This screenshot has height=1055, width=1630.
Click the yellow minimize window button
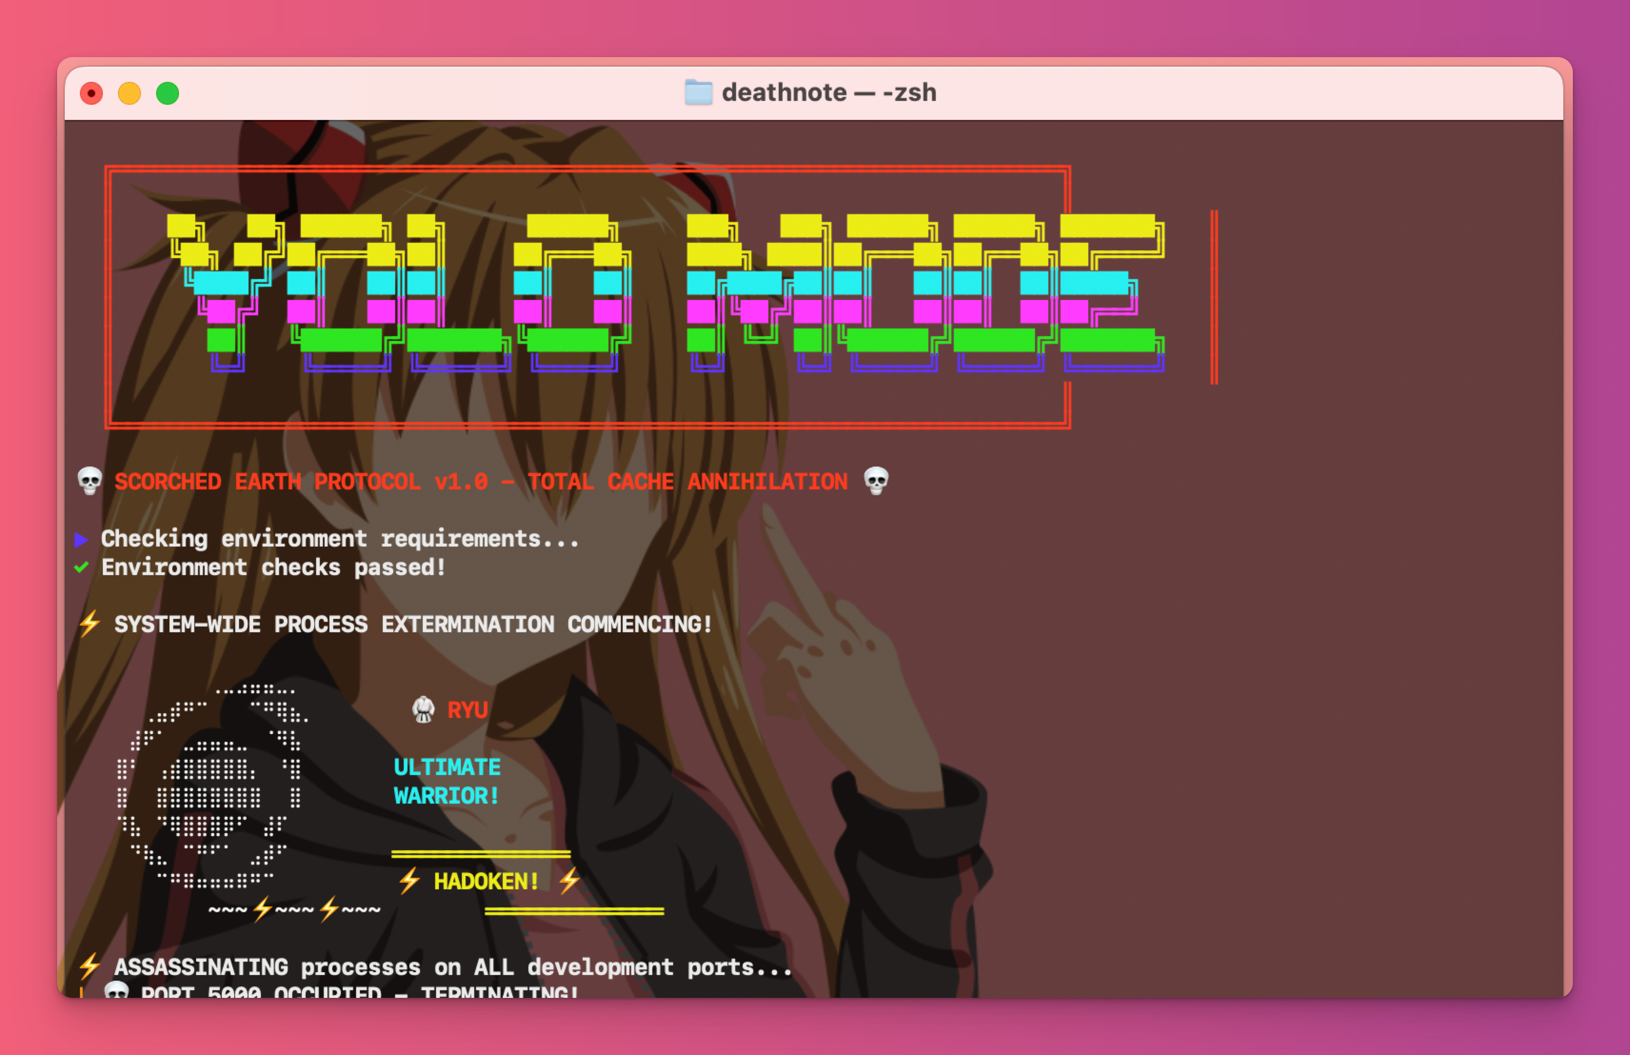[x=129, y=93]
